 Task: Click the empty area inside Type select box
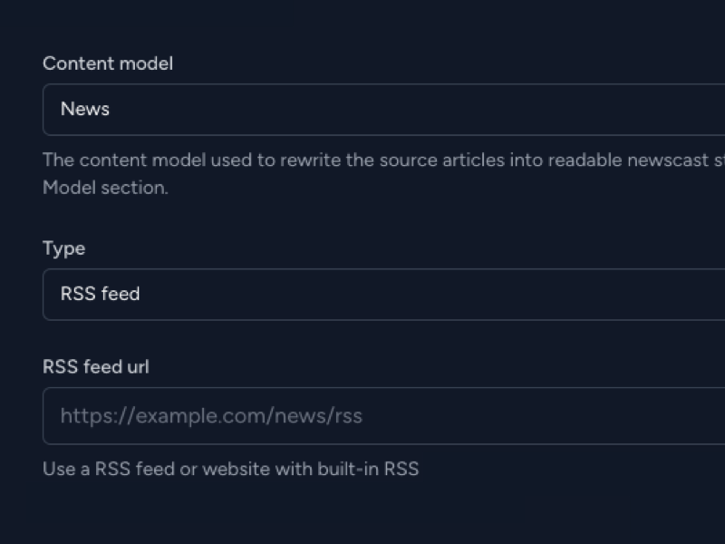(x=430, y=294)
